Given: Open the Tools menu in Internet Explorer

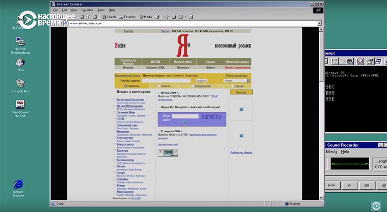Looking at the screenshot, I should (101, 10).
